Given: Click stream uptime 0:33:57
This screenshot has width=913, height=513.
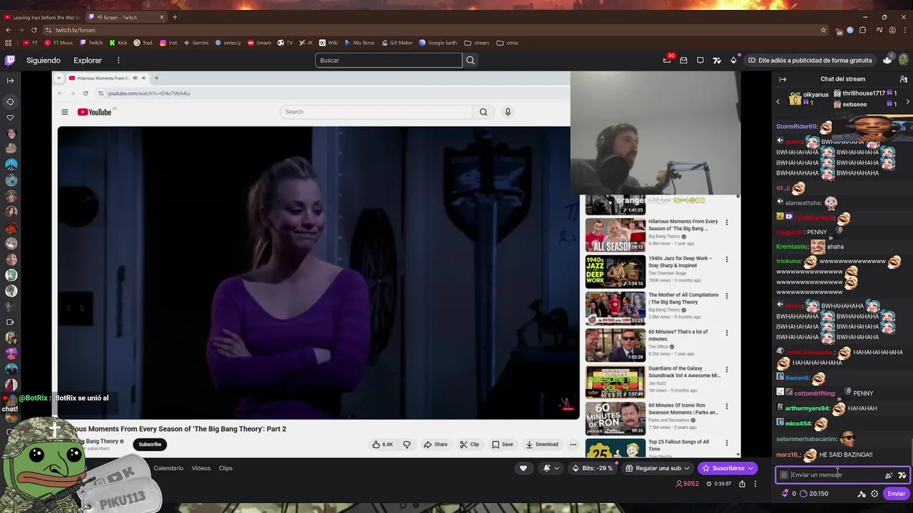Looking at the screenshot, I should pyautogui.click(x=719, y=484).
